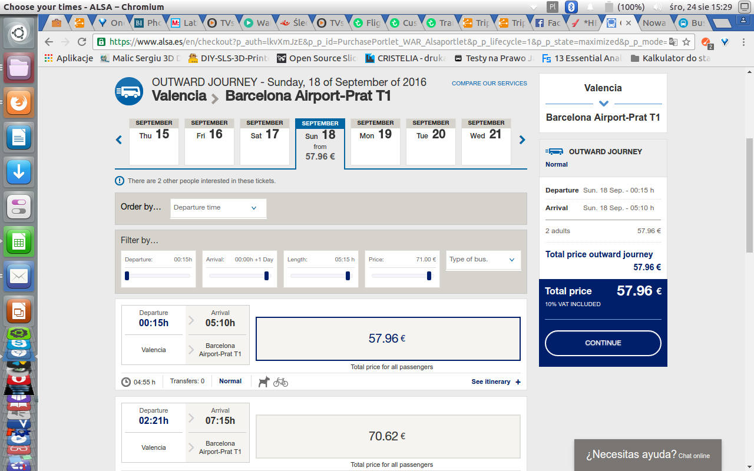
Task: Open the Kalkulator do sta bookmark folder
Action: pos(670,58)
